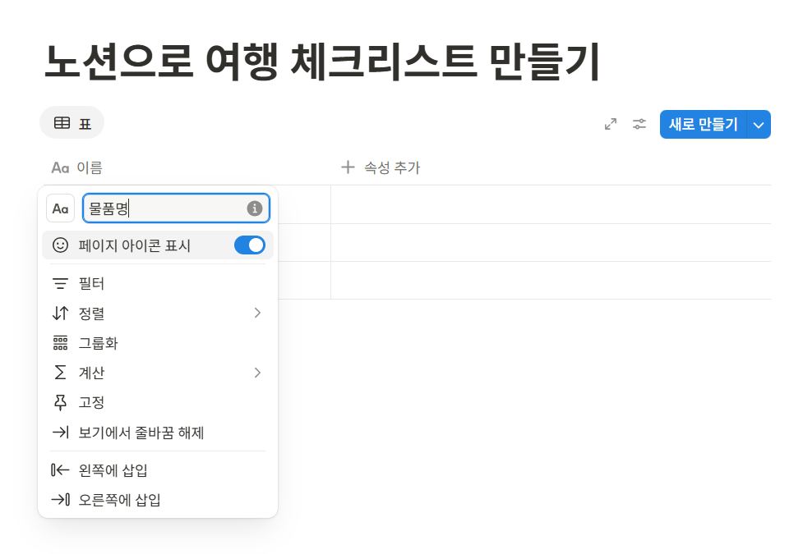Open the 새로 만들기 dropdown chevron

coord(759,124)
